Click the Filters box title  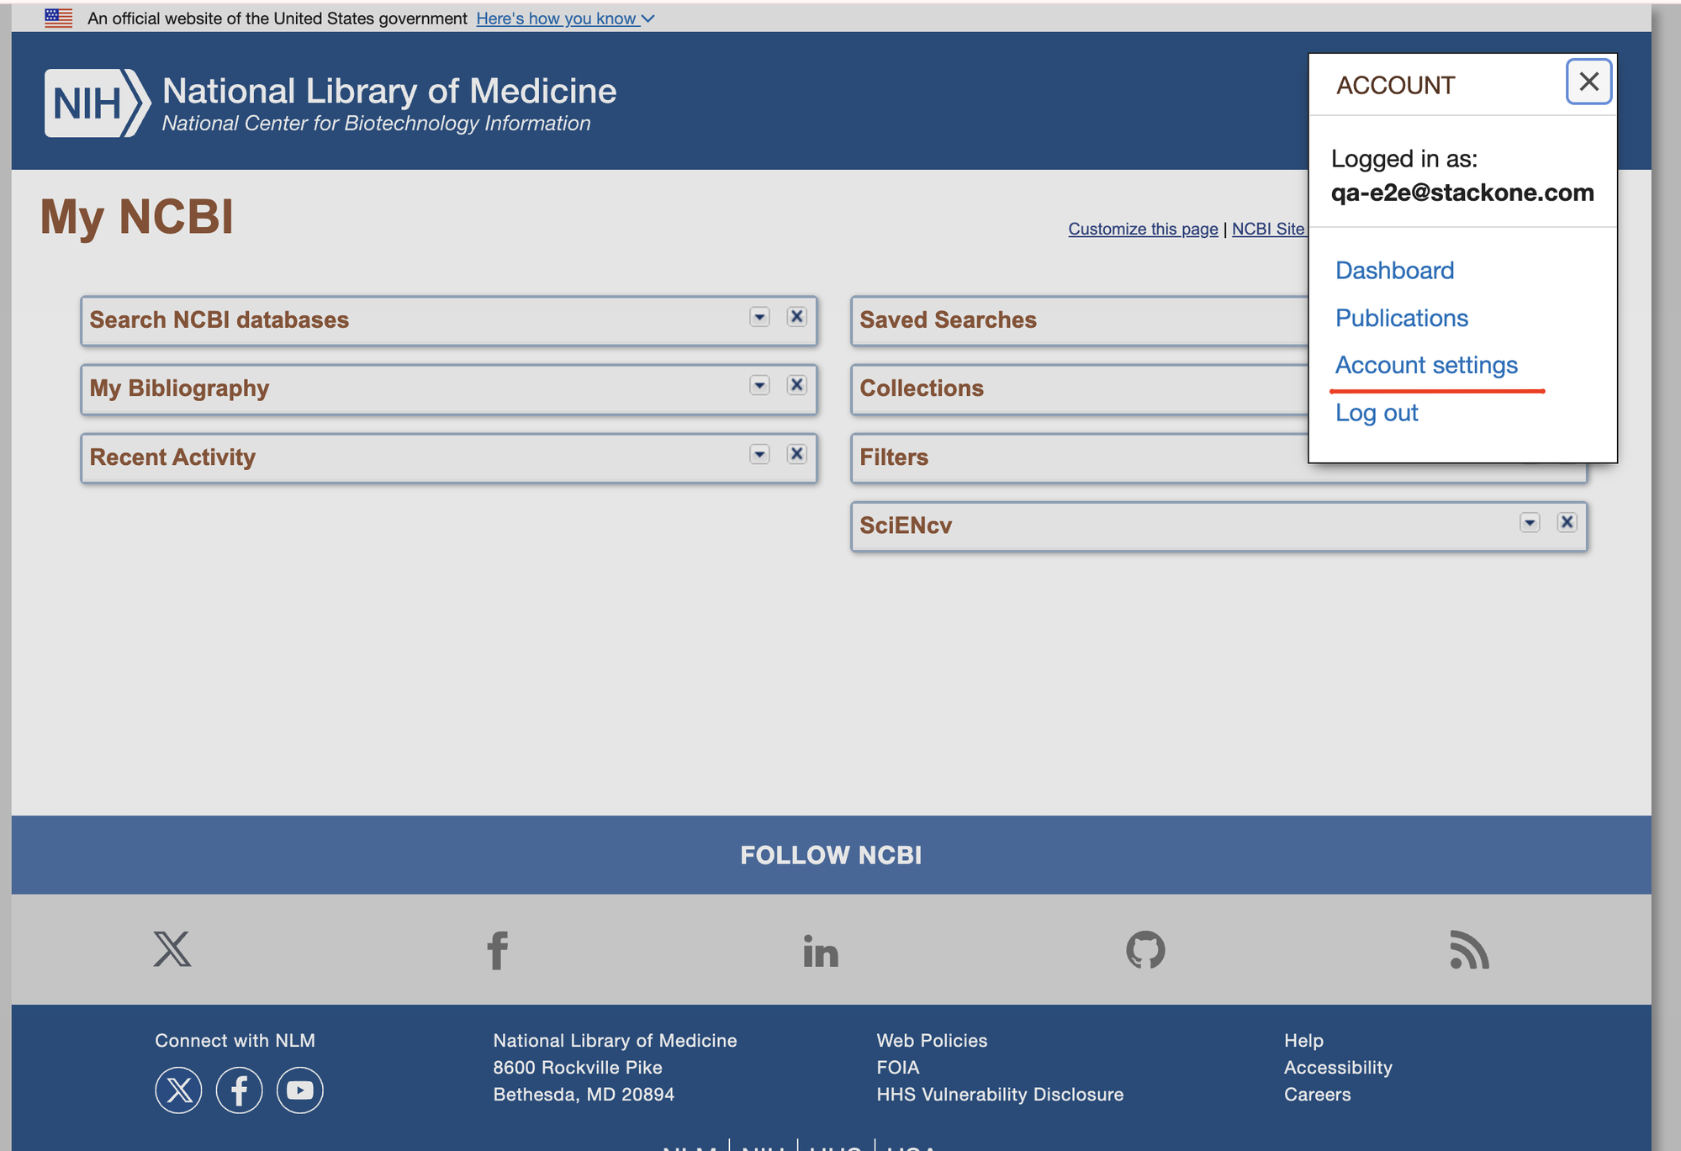tap(894, 457)
